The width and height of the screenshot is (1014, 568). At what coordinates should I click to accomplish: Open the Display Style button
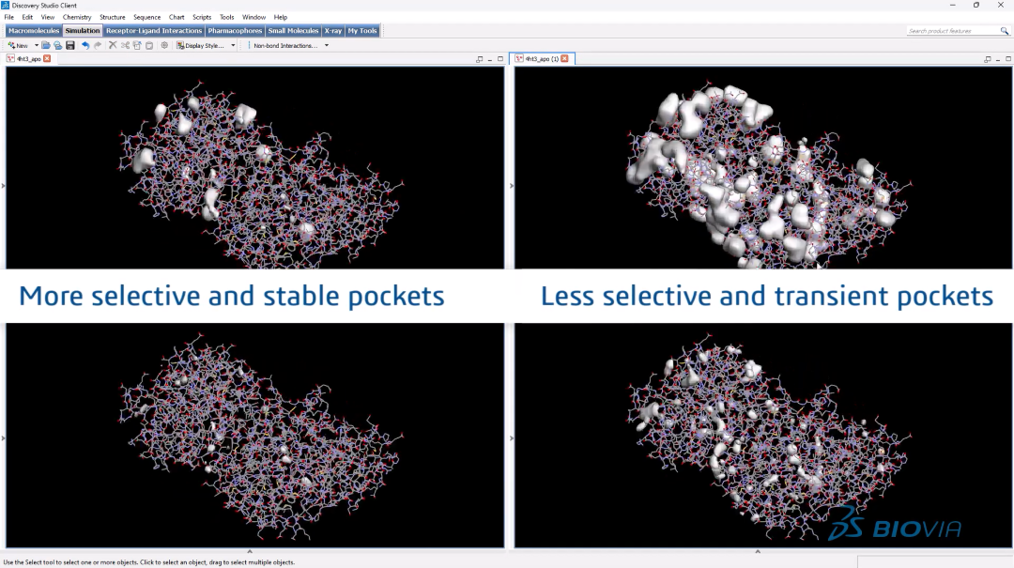point(201,45)
